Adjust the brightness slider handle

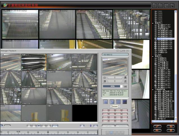click(x=115, y=78)
